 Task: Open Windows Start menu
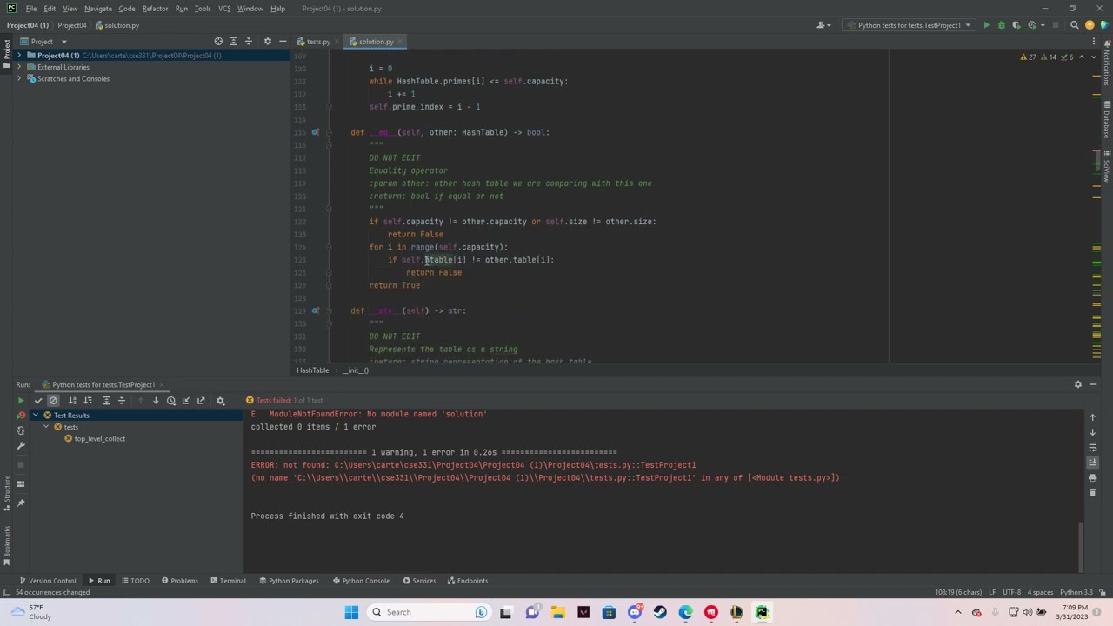tap(351, 612)
